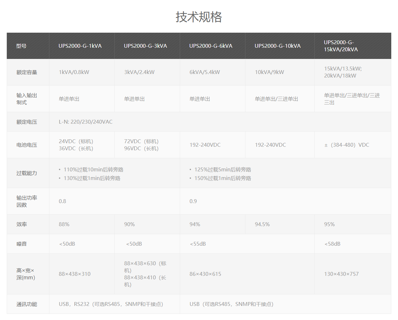Select the 110%过载10min后转旁路 bullet
This screenshot has width=398, height=320.
point(93,170)
